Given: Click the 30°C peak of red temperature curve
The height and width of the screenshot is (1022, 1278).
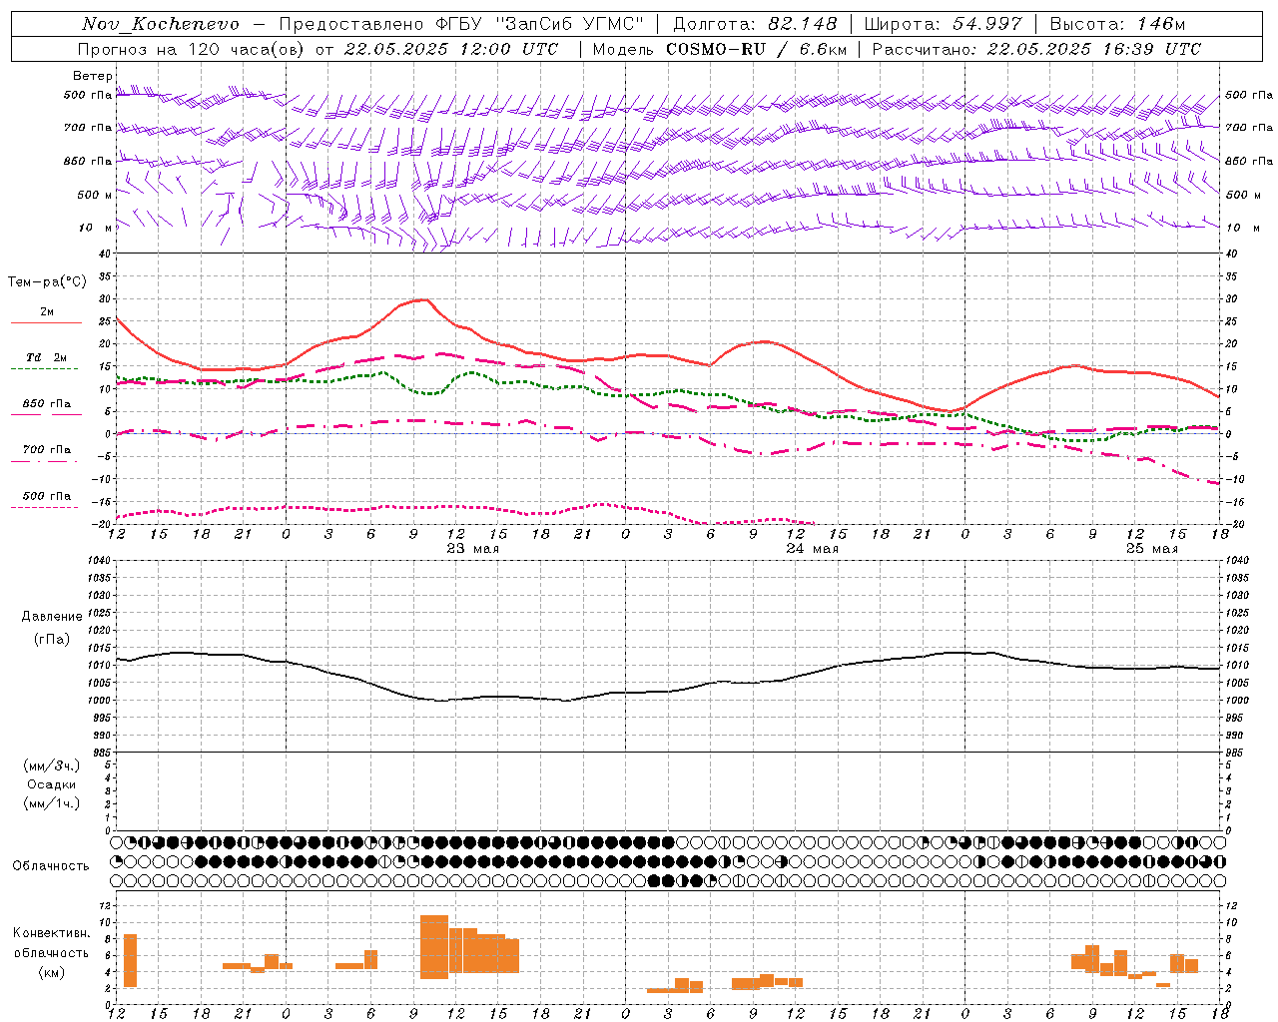Looking at the screenshot, I should coord(426,299).
